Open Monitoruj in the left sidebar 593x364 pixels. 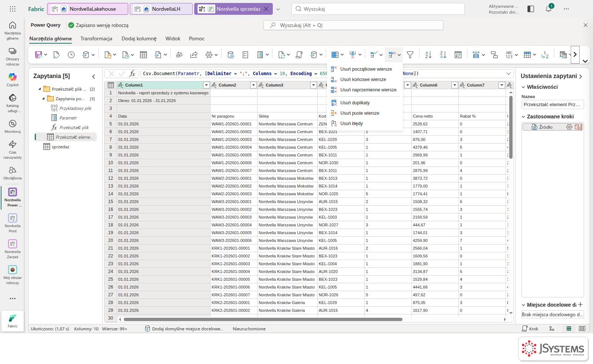click(13, 126)
